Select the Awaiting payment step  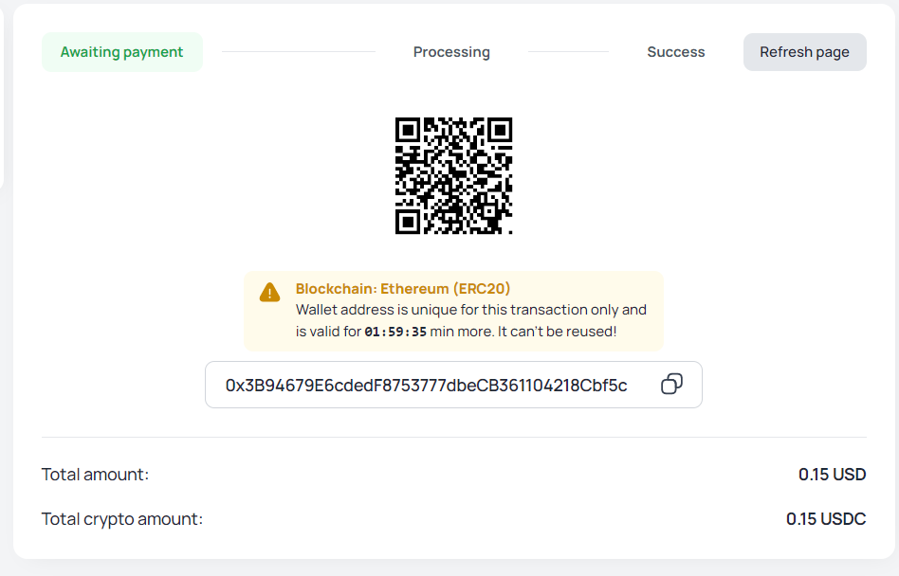point(121,52)
